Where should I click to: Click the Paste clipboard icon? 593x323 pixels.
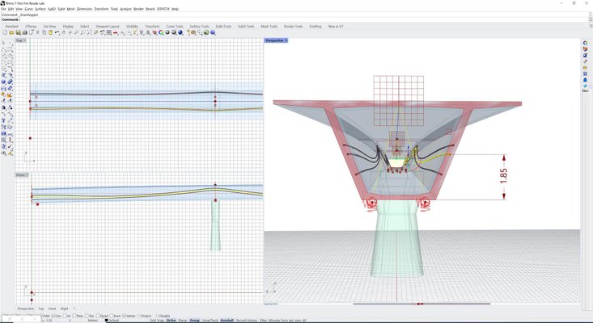50,33
